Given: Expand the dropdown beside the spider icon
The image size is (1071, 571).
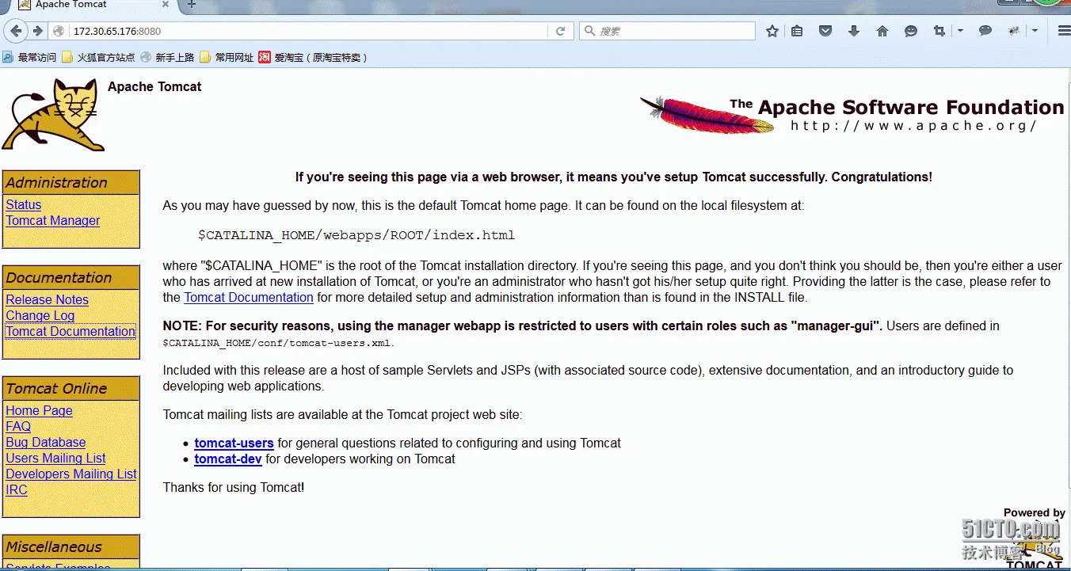Looking at the screenshot, I should pyautogui.click(x=1035, y=31).
